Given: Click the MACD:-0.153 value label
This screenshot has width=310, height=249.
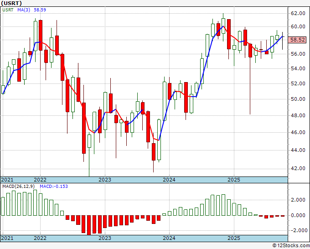Looking at the screenshot, I should pos(54,187).
